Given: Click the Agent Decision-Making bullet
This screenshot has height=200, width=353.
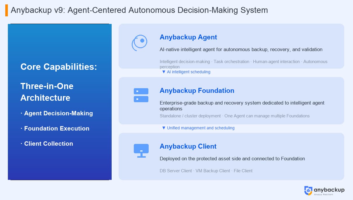Looking at the screenshot, I should [57, 113].
